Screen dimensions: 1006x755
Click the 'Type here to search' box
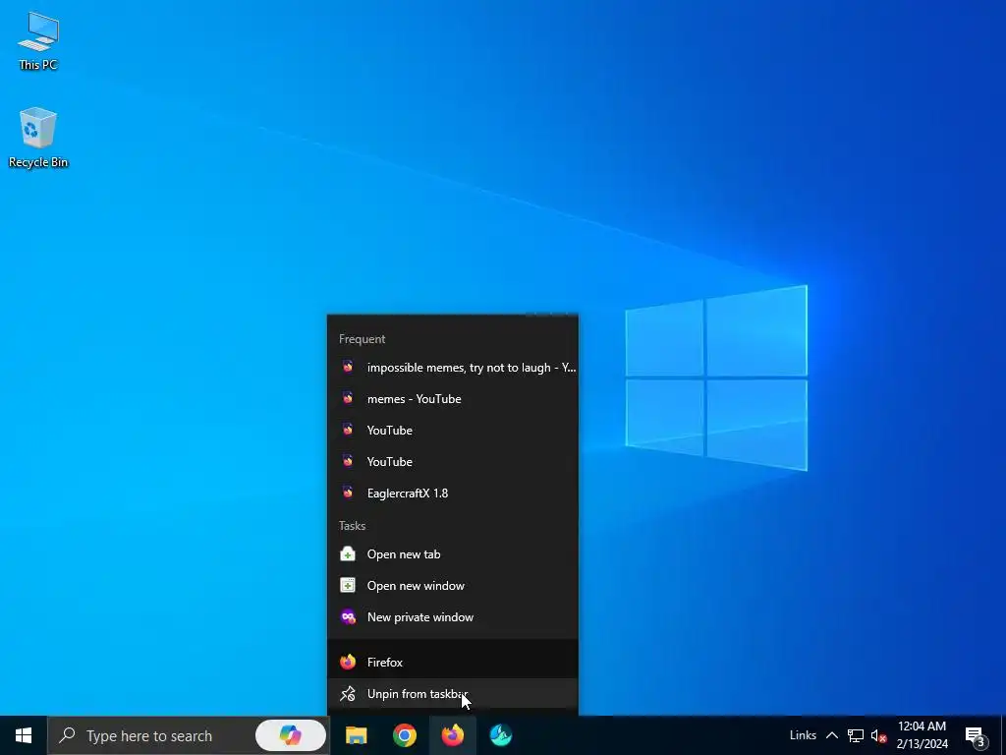(x=189, y=735)
